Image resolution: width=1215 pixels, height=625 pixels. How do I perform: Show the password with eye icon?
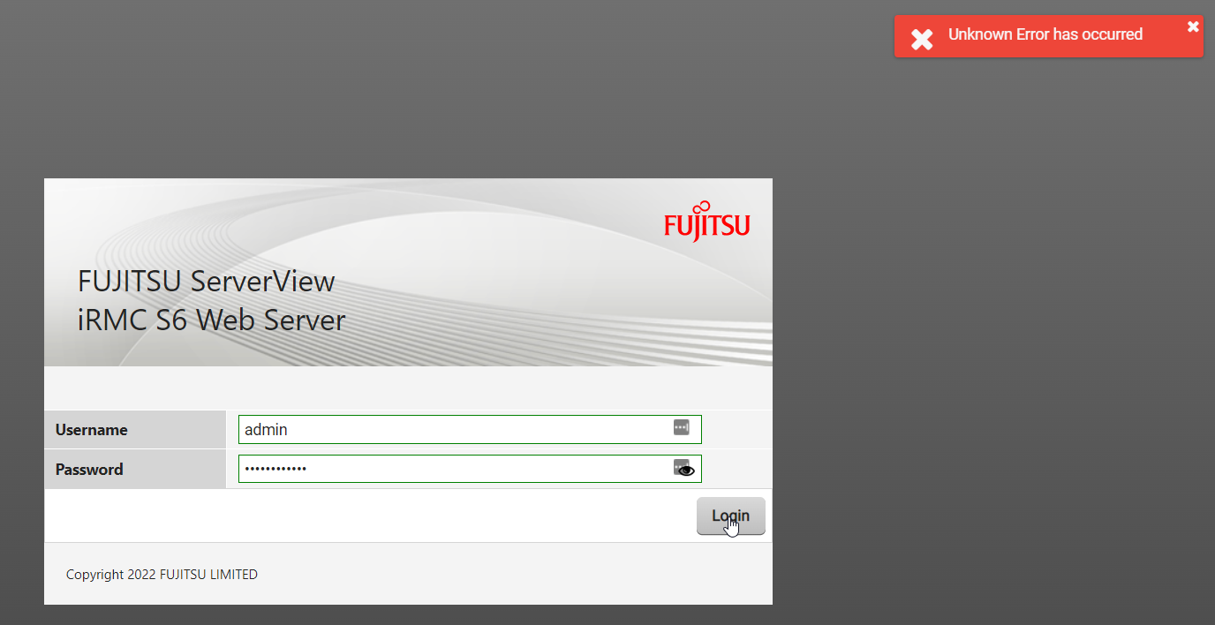point(687,471)
